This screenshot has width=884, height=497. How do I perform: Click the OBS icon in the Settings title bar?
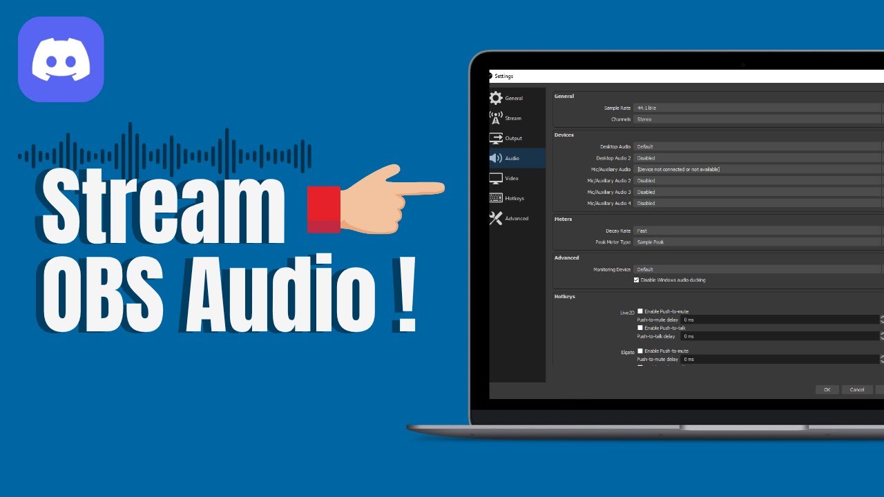[491, 76]
